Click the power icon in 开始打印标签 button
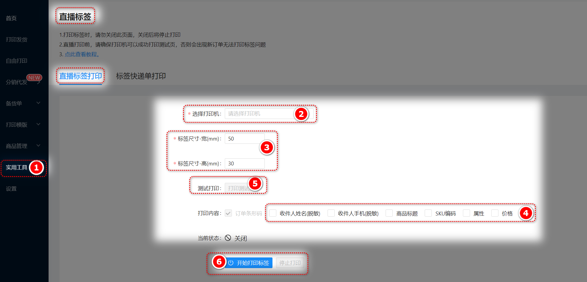 click(231, 263)
